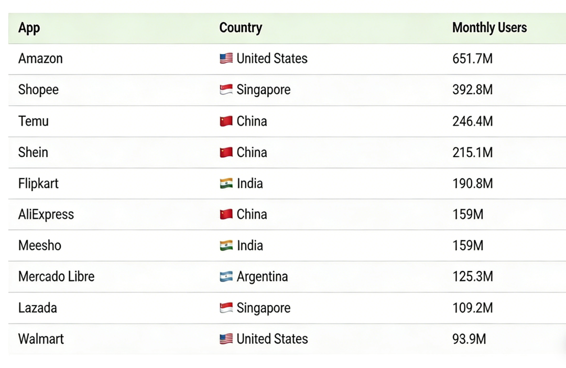This screenshot has height=368, width=566.
Task: Click the US flag beside Amazon
Action: [226, 59]
